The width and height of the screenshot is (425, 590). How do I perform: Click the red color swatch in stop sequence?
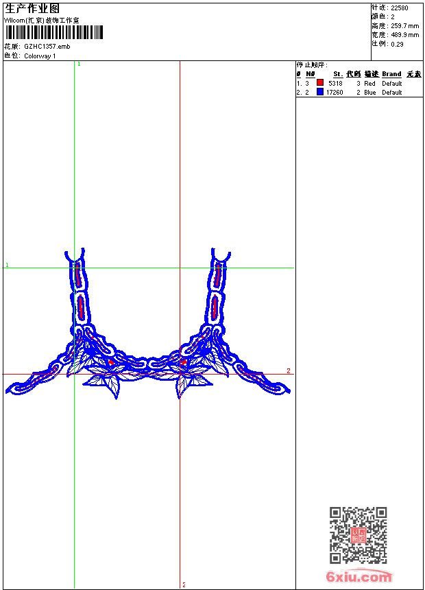320,83
